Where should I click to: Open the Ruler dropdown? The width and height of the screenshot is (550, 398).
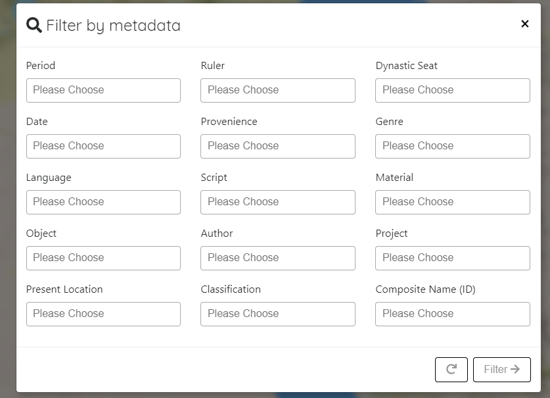click(x=277, y=90)
